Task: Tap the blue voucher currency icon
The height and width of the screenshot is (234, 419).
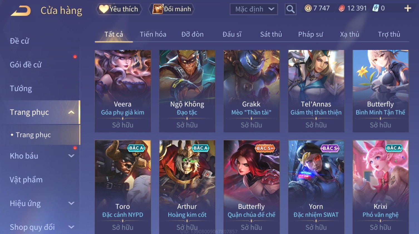Action: (376, 8)
